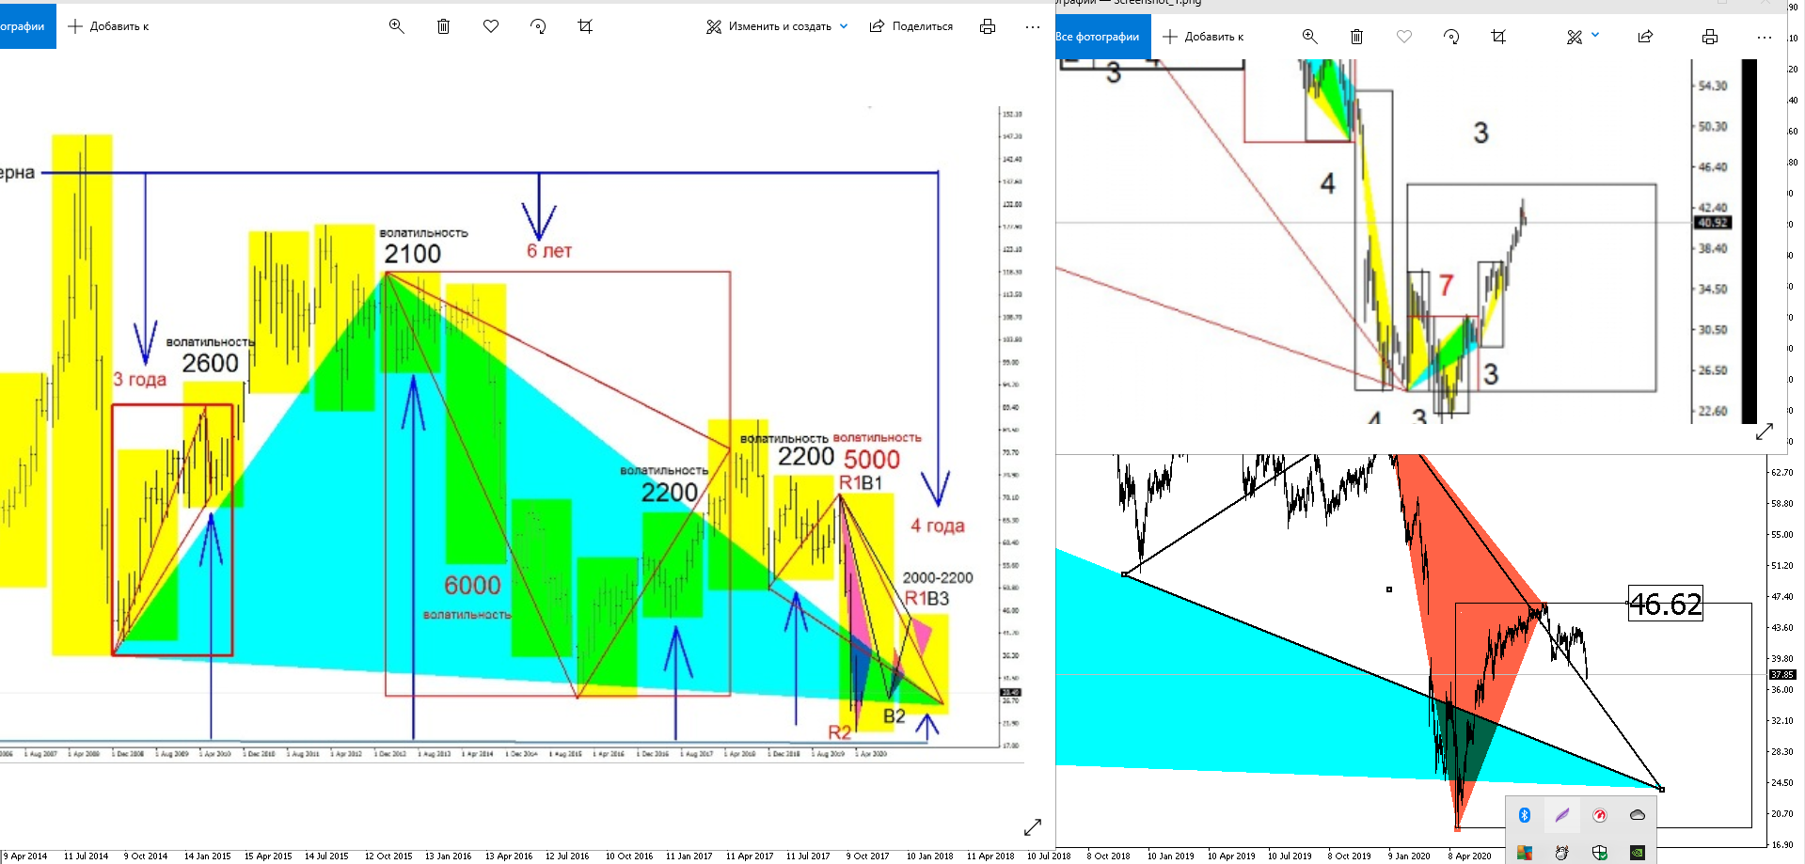Open the NVIDIA icon in the tray popup
The height and width of the screenshot is (864, 1805).
(x=1638, y=853)
